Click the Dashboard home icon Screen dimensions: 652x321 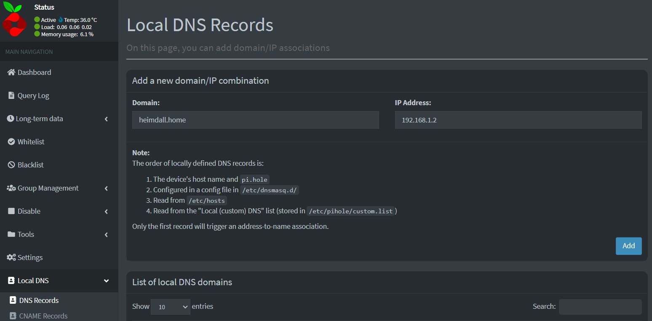[11, 72]
